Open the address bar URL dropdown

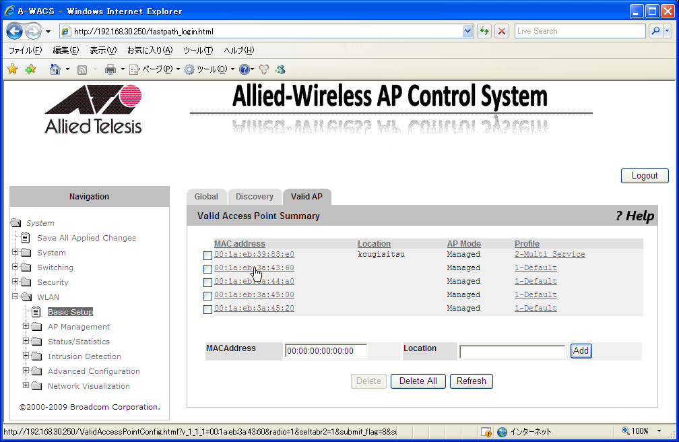point(468,31)
